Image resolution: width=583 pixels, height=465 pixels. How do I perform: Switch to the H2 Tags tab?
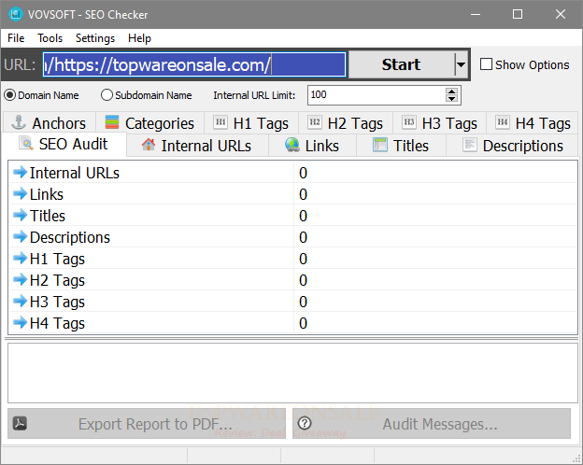[x=346, y=123]
